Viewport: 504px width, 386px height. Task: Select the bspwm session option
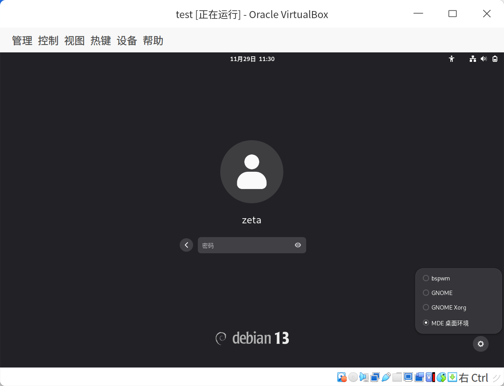(x=458, y=278)
